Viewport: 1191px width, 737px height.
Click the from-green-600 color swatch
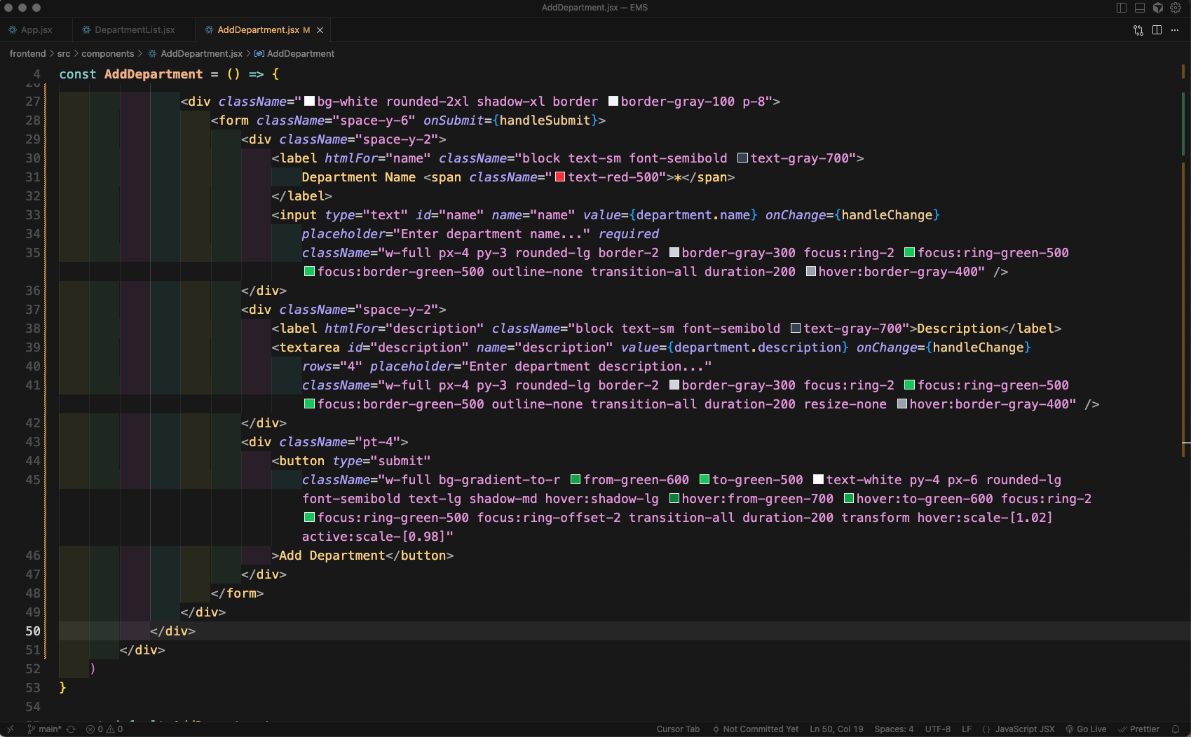point(576,480)
